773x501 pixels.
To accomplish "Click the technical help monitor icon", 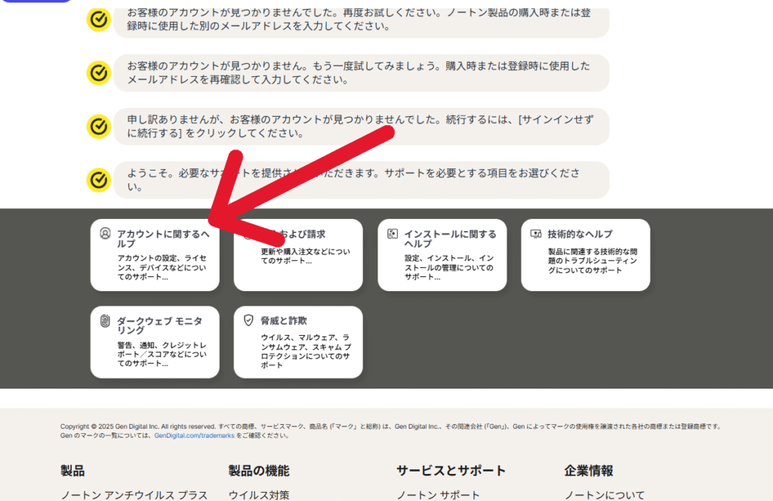I will 535,234.
